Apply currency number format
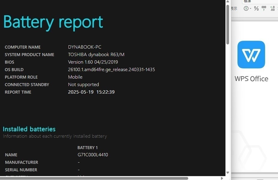278x180 pixels. coord(246,8)
